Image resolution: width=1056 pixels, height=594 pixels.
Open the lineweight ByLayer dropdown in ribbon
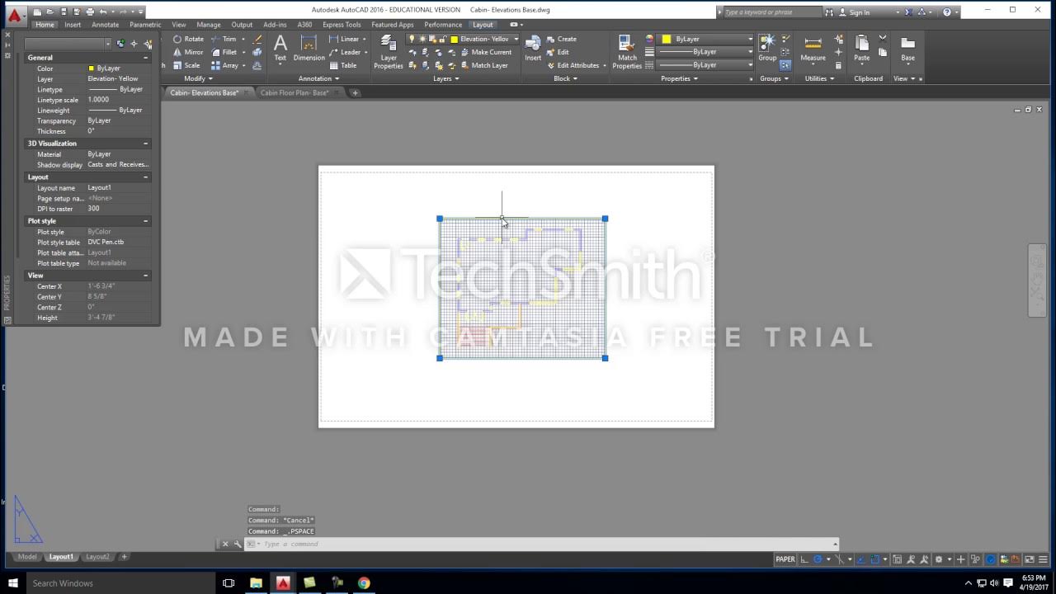(x=705, y=52)
